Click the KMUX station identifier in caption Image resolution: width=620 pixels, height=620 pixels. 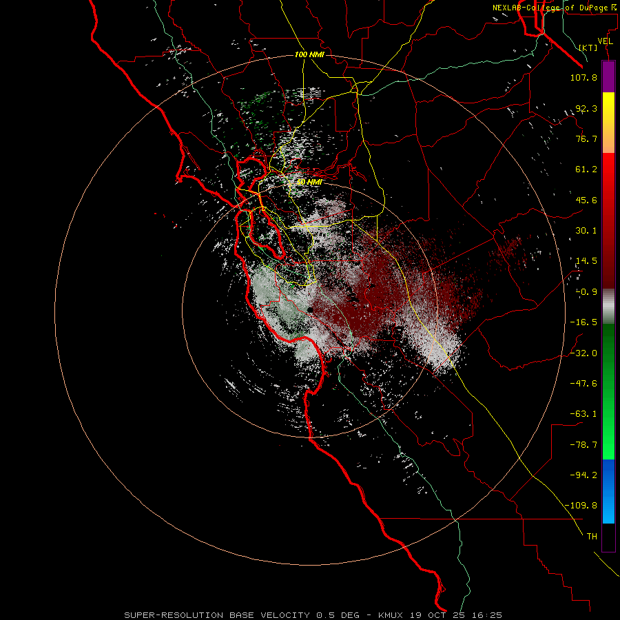[x=391, y=615]
